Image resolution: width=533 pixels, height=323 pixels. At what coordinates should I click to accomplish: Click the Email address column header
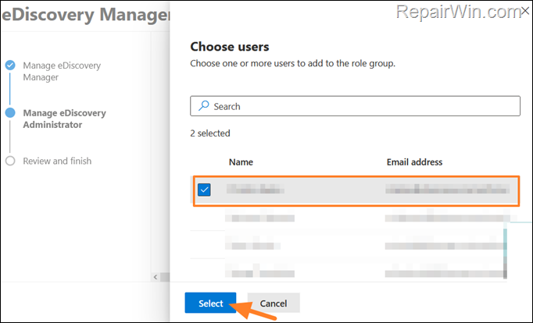click(x=414, y=161)
